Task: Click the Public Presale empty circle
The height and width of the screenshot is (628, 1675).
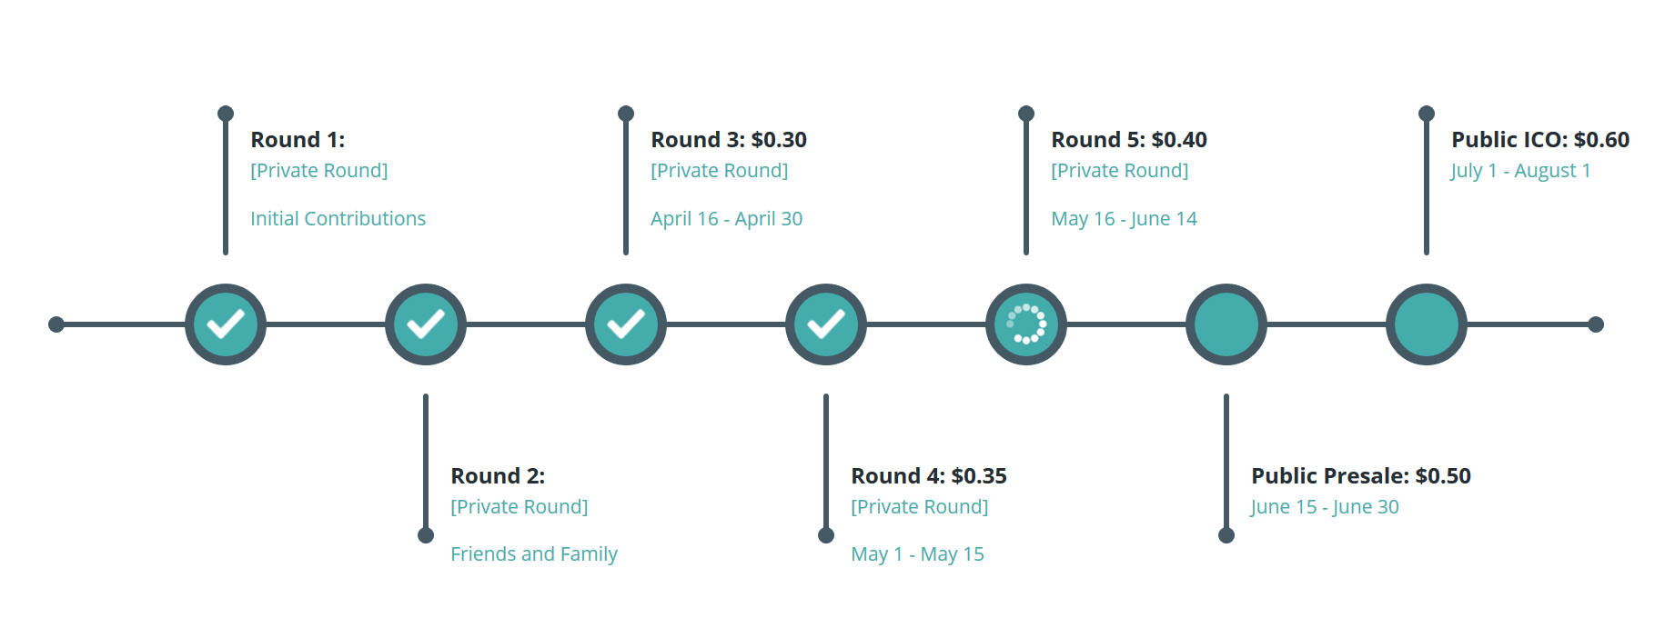Action: click(x=1226, y=324)
